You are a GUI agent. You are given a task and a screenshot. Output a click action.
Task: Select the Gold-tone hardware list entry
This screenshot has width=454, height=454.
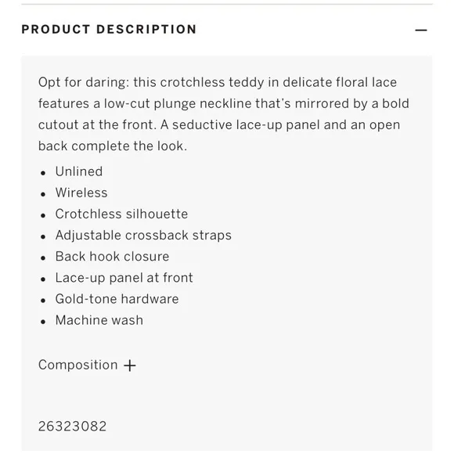pyautogui.click(x=117, y=299)
